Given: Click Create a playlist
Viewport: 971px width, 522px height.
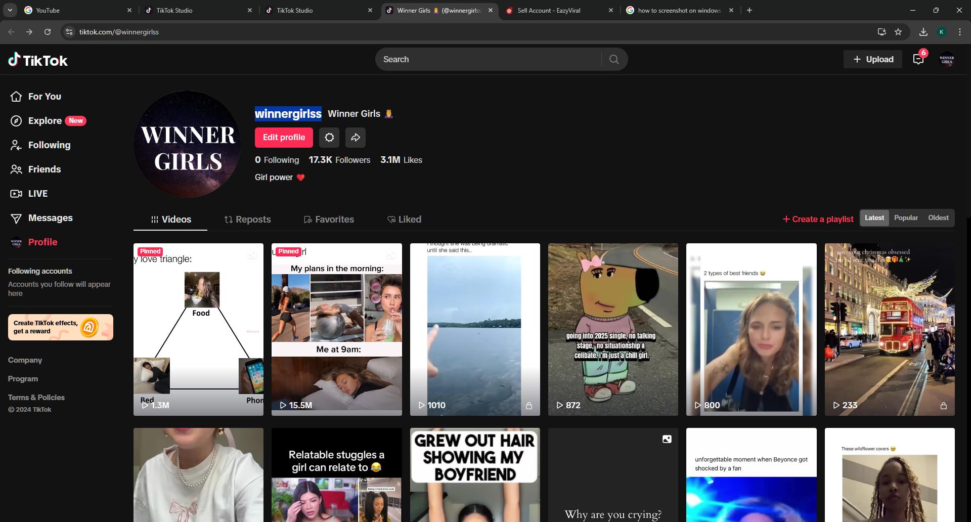Looking at the screenshot, I should point(818,219).
